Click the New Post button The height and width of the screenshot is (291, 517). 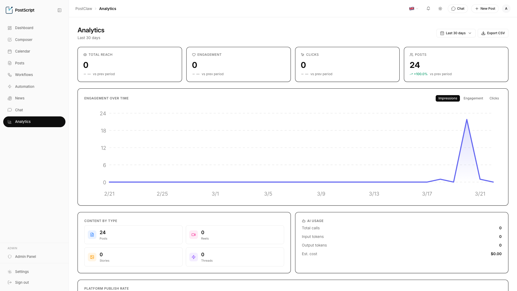[x=485, y=9]
